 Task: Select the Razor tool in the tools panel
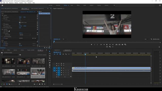50,58
